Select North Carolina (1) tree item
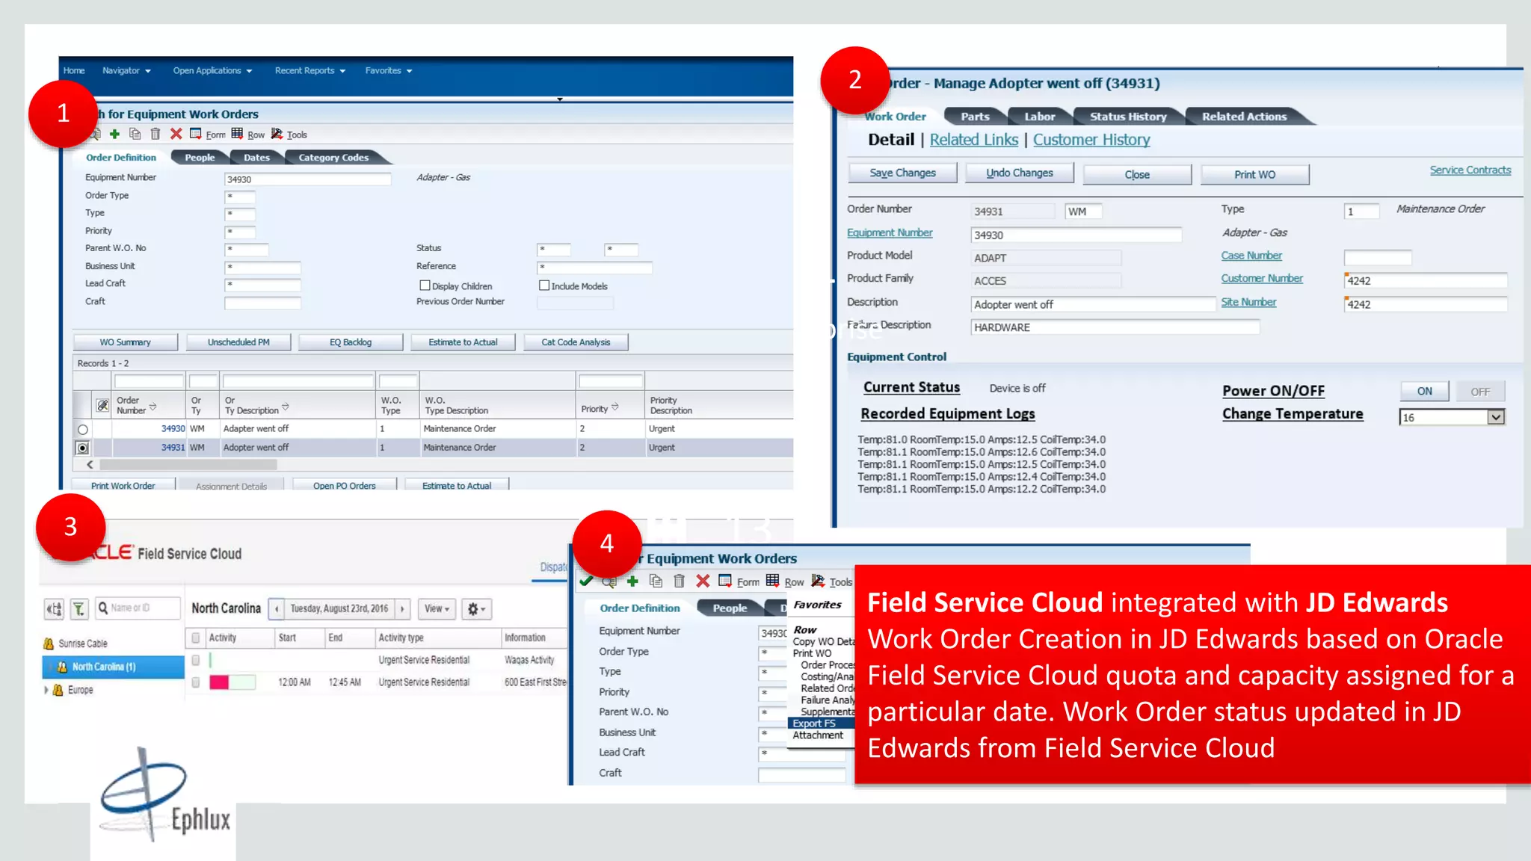Viewport: 1531px width, 861px height. (114, 667)
